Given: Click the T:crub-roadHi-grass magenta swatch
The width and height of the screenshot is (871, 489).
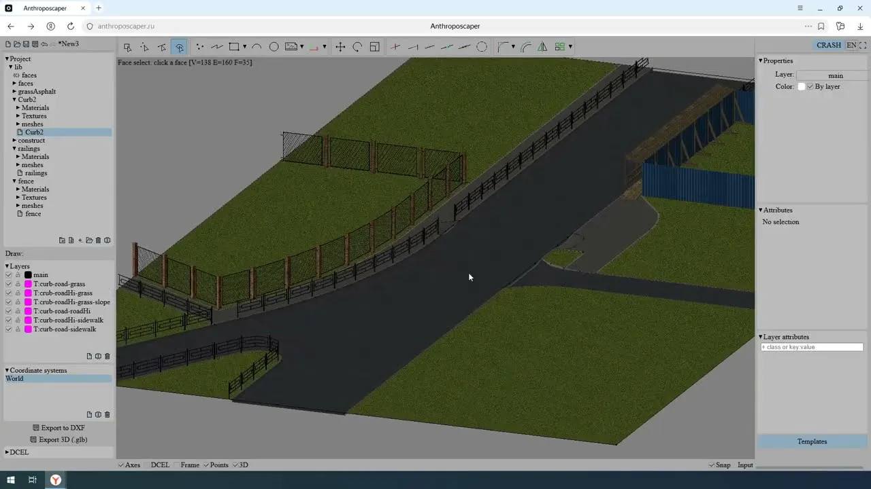Looking at the screenshot, I should coord(28,293).
